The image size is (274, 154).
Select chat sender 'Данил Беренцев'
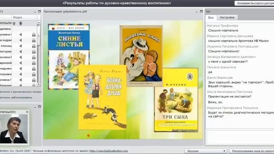pyautogui.click(x=220, y=78)
